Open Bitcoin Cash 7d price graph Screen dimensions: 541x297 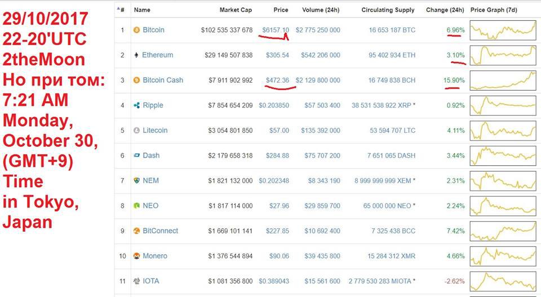pyautogui.click(x=503, y=80)
